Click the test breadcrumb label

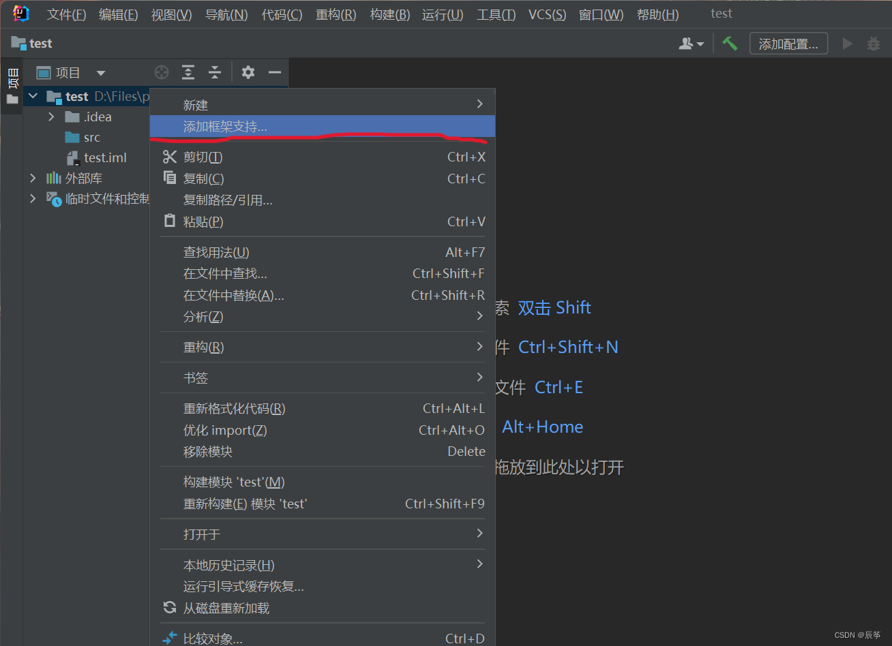[41, 44]
